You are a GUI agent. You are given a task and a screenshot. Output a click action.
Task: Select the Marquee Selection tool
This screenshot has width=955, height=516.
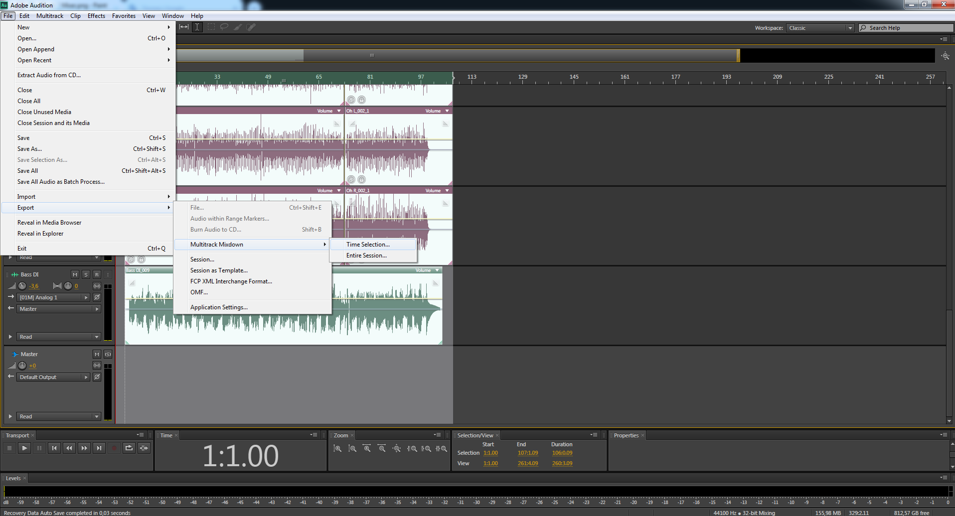[x=211, y=27]
